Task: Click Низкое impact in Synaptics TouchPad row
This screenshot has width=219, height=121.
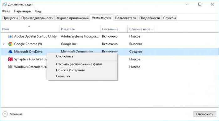Action: [x=135, y=59]
